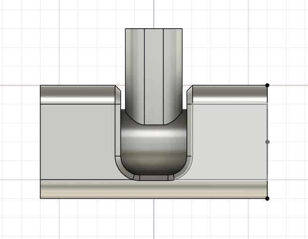
Task: Select the bottom-right black sketch point
Action: tap(267, 198)
